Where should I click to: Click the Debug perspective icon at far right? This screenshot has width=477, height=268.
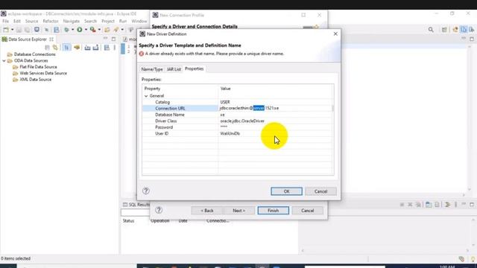(472, 30)
